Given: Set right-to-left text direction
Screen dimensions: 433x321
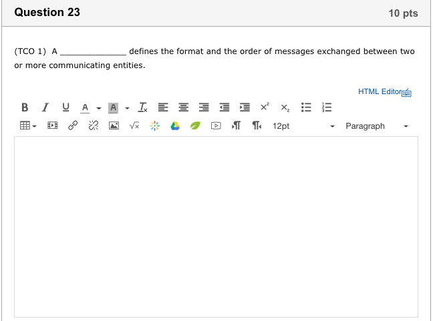Looking at the screenshot, I should (x=257, y=125).
